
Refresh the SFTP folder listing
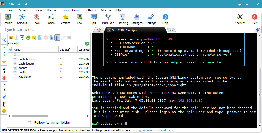click(x=28, y=38)
